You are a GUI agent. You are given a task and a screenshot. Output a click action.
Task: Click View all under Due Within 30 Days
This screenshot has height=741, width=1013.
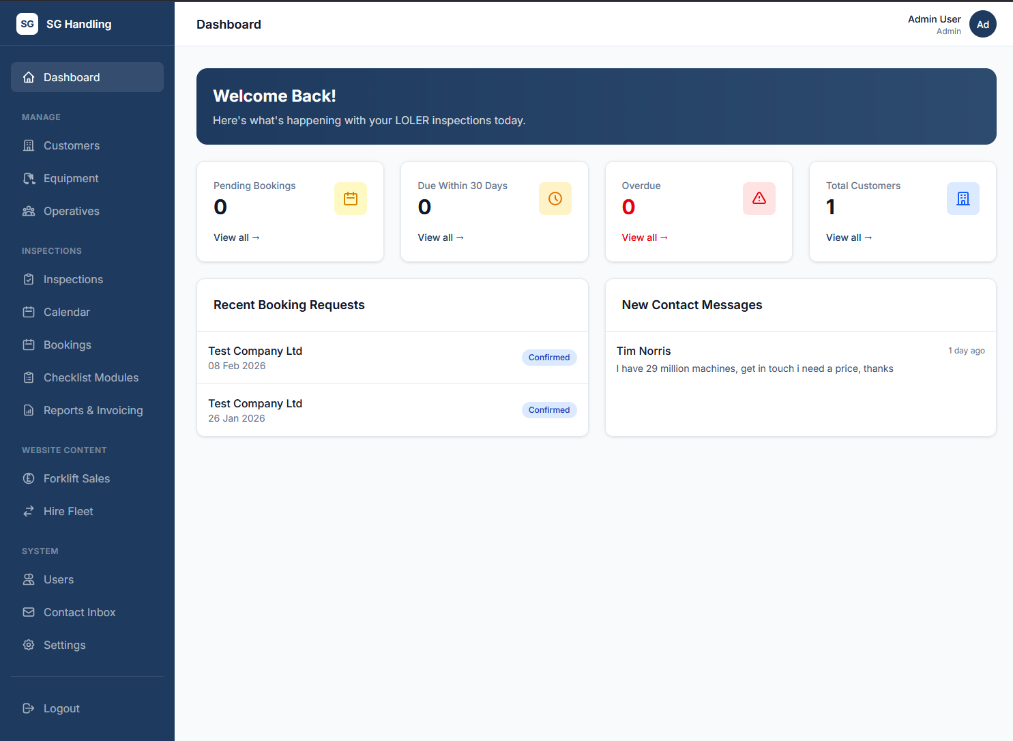[441, 237]
